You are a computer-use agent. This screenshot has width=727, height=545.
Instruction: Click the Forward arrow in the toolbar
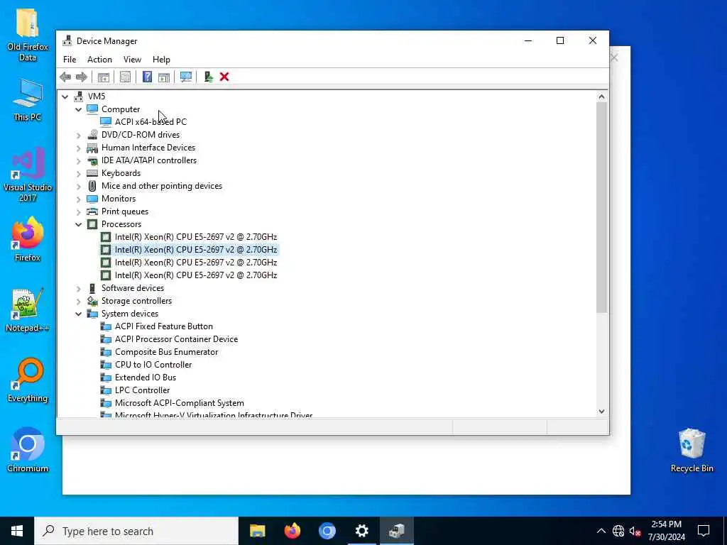pos(82,77)
